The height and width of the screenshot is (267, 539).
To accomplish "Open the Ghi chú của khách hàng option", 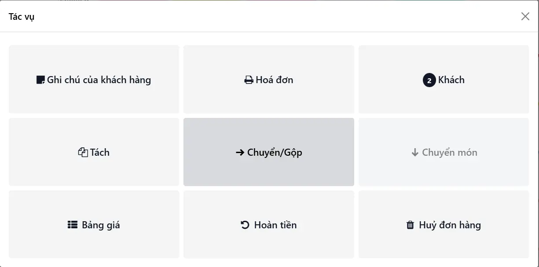I will coord(99,80).
